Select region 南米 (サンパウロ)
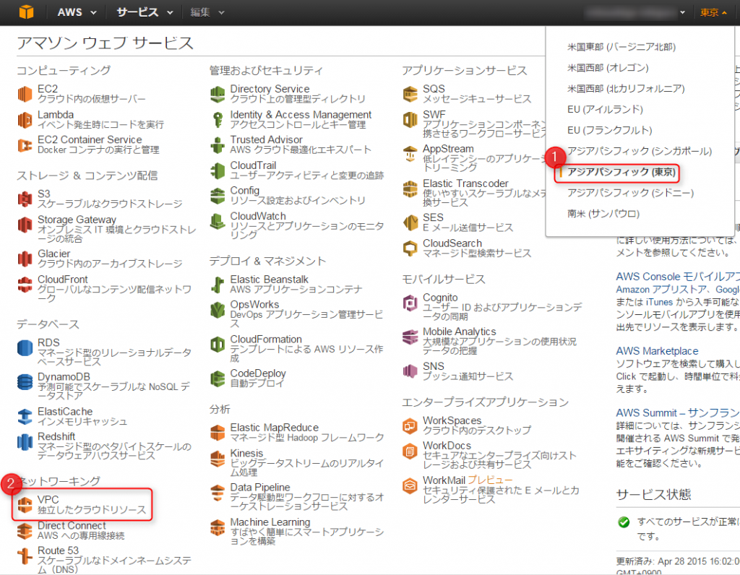 pyautogui.click(x=603, y=214)
